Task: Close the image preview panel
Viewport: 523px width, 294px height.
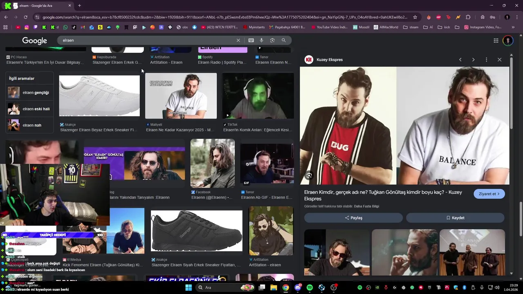Action: [499, 60]
